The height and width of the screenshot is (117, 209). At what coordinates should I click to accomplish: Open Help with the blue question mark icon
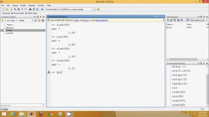click(x=42, y=9)
